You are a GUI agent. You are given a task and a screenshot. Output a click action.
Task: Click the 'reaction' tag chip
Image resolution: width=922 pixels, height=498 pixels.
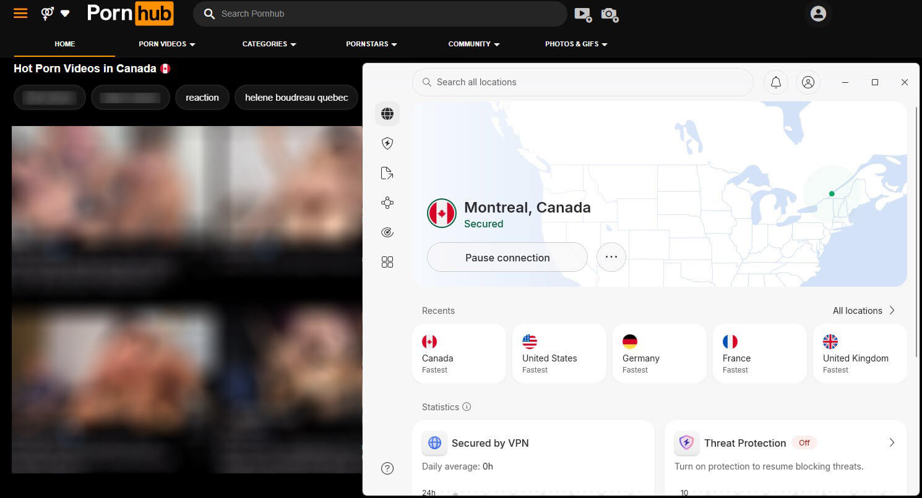coord(202,98)
